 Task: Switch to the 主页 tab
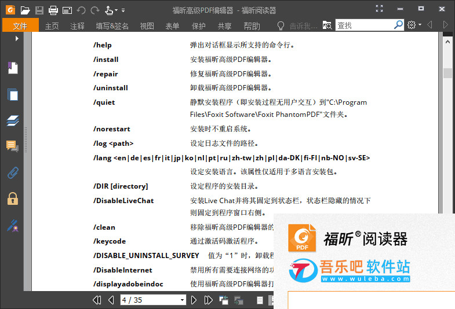click(52, 26)
